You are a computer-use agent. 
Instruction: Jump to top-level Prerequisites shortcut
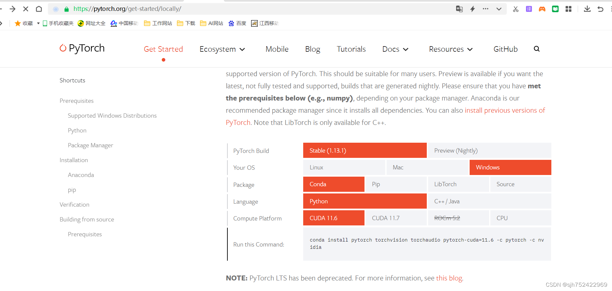pyautogui.click(x=76, y=101)
